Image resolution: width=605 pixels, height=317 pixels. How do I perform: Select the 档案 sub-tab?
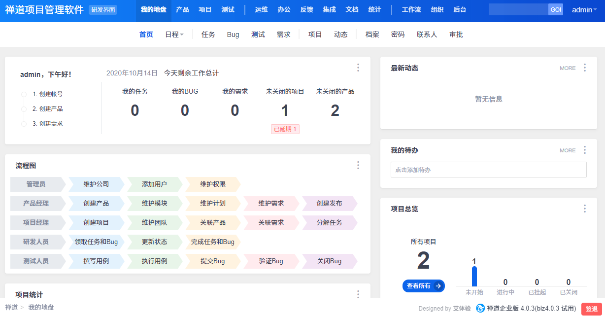coord(372,35)
